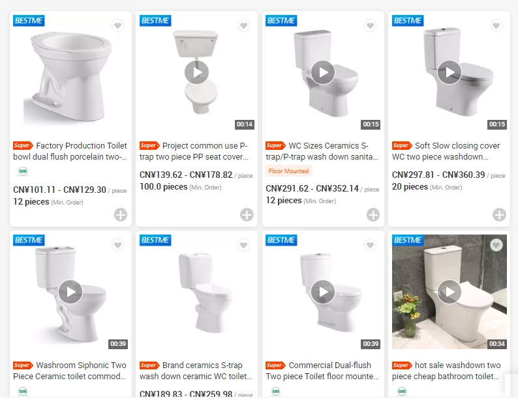The width and height of the screenshot is (518, 400).
Task: Open Factory Production Toilet bowl dual flush listing
Action: point(70,151)
